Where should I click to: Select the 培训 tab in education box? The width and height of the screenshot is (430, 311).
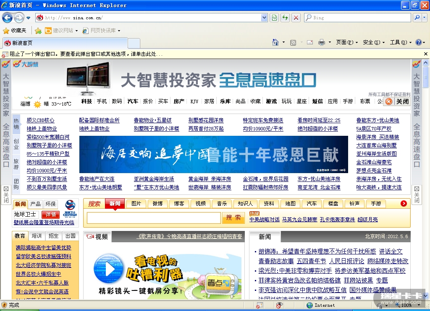tap(37, 236)
